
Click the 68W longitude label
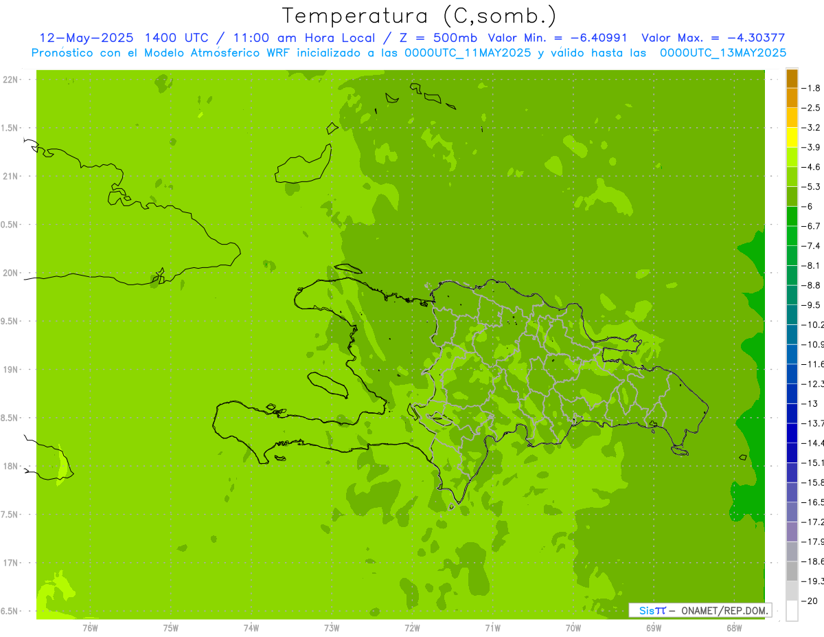point(734,628)
